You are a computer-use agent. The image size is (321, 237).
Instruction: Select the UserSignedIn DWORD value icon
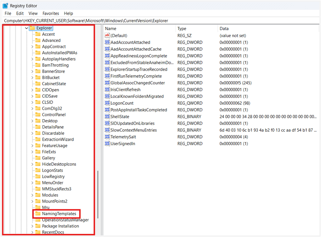pyautogui.click(x=108, y=144)
